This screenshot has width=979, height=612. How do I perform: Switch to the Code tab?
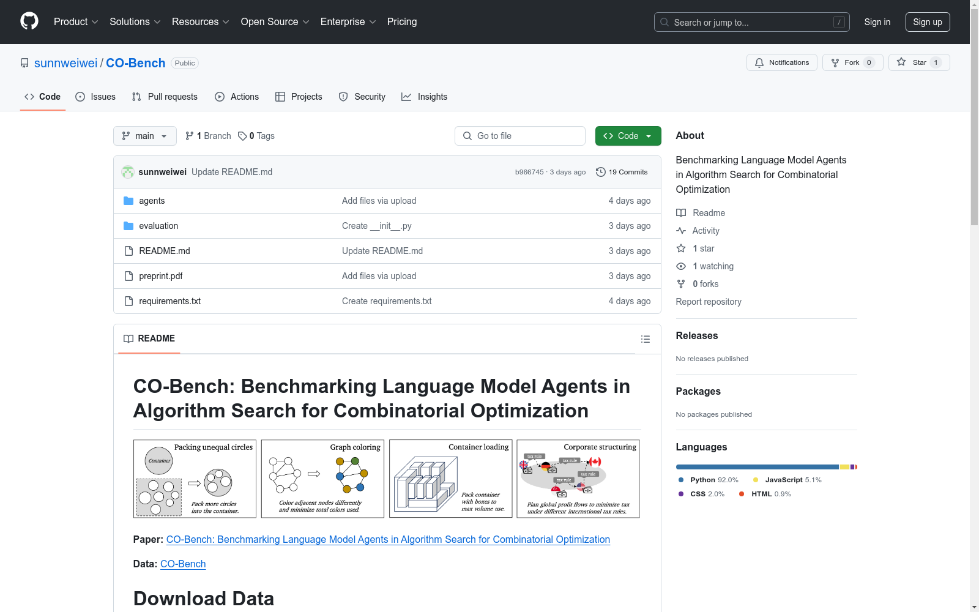point(43,97)
